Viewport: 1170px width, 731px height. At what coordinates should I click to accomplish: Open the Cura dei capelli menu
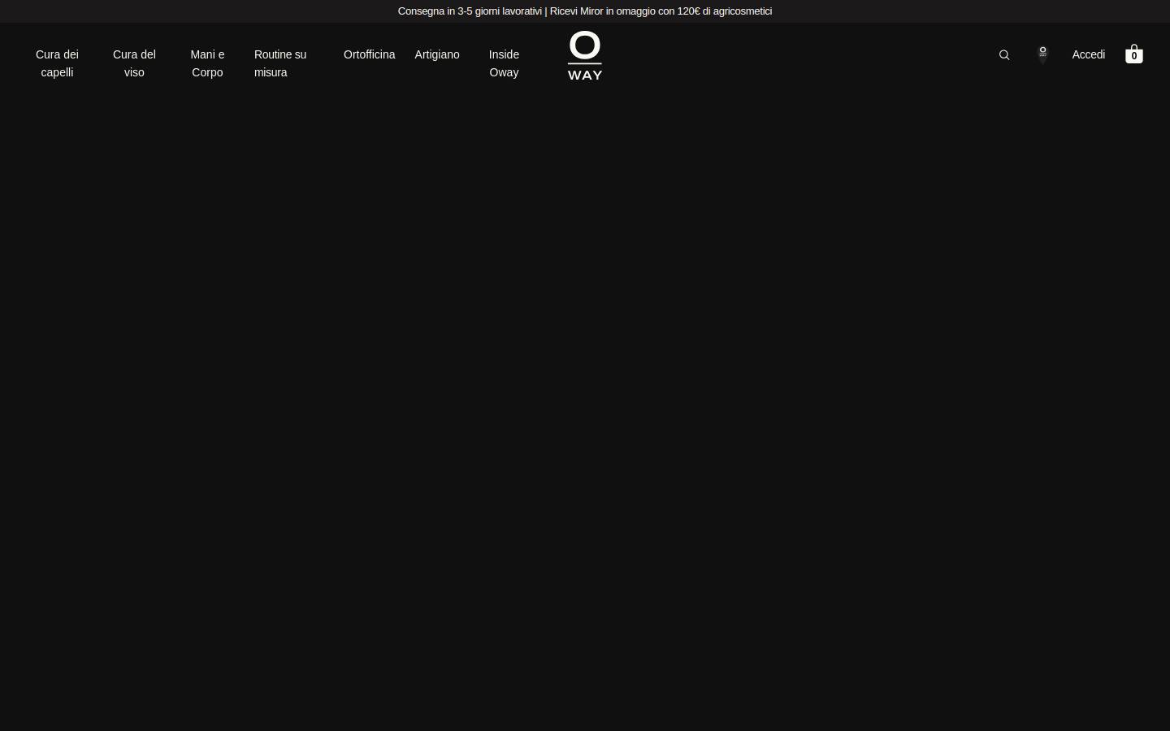(57, 63)
